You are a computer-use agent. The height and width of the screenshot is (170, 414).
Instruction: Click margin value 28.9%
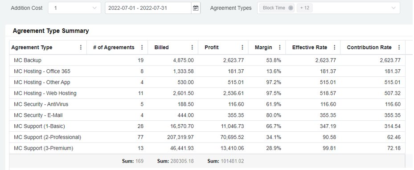pyautogui.click(x=274, y=148)
